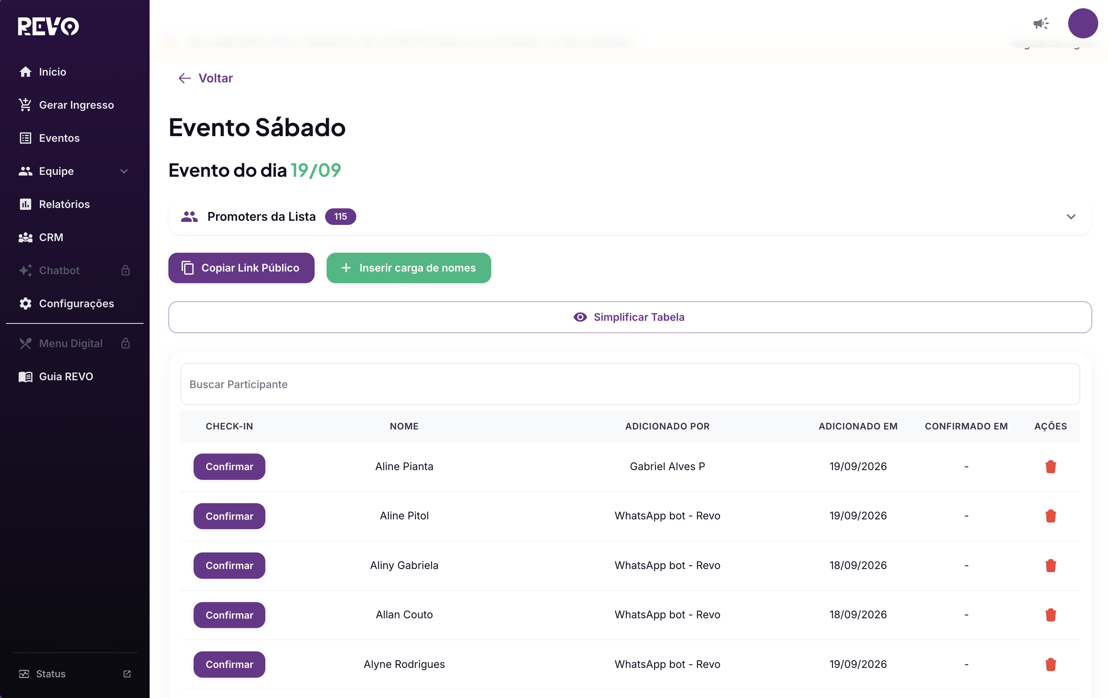The height and width of the screenshot is (698, 1108).
Task: Expand Promoters da Lista chevron
Action: tap(1071, 217)
